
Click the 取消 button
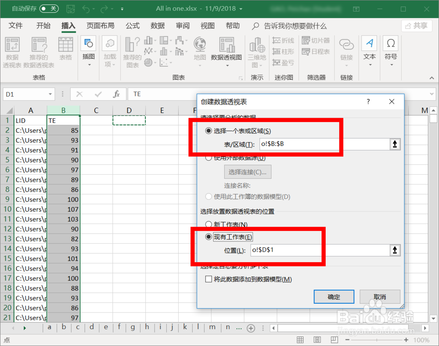[x=379, y=296]
